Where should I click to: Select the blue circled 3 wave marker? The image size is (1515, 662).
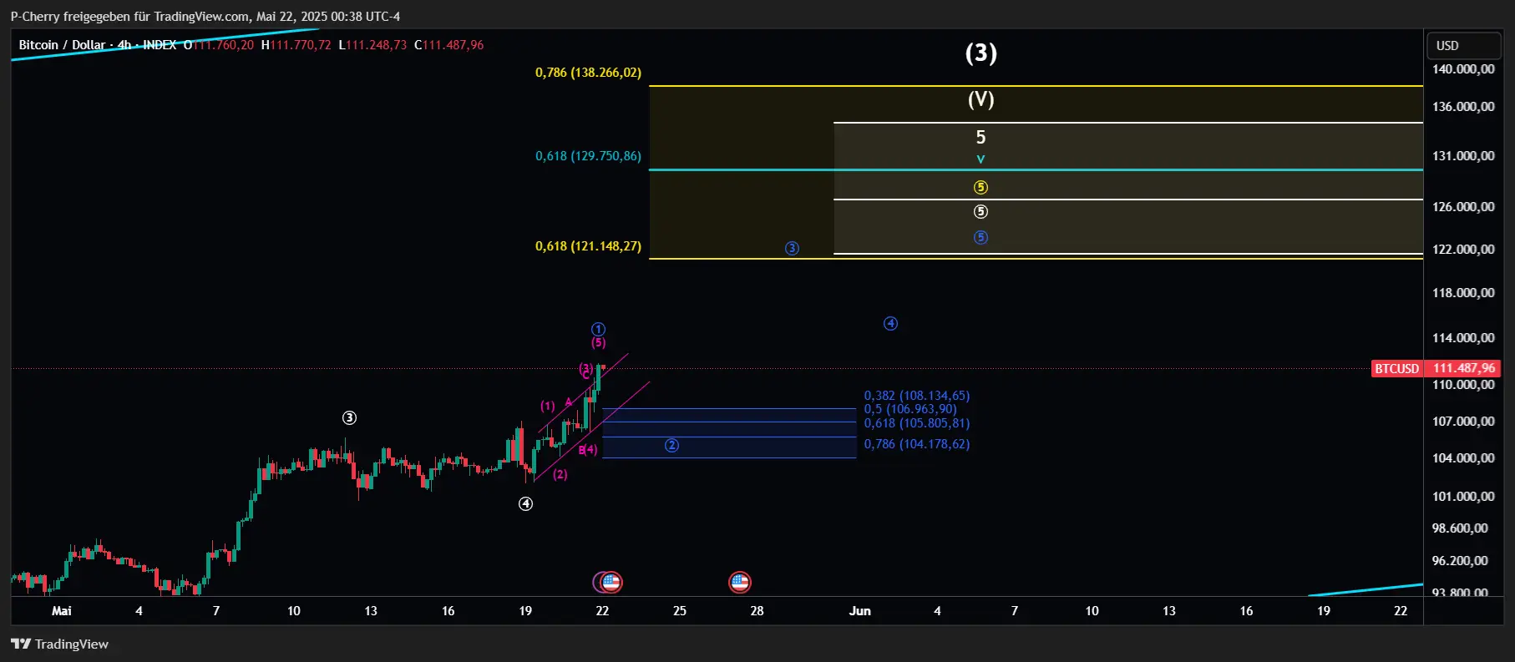(x=792, y=248)
